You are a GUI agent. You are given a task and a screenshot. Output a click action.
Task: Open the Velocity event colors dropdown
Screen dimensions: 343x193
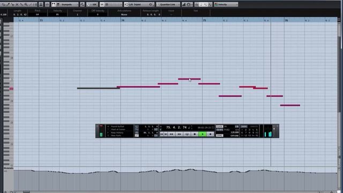(226, 4)
